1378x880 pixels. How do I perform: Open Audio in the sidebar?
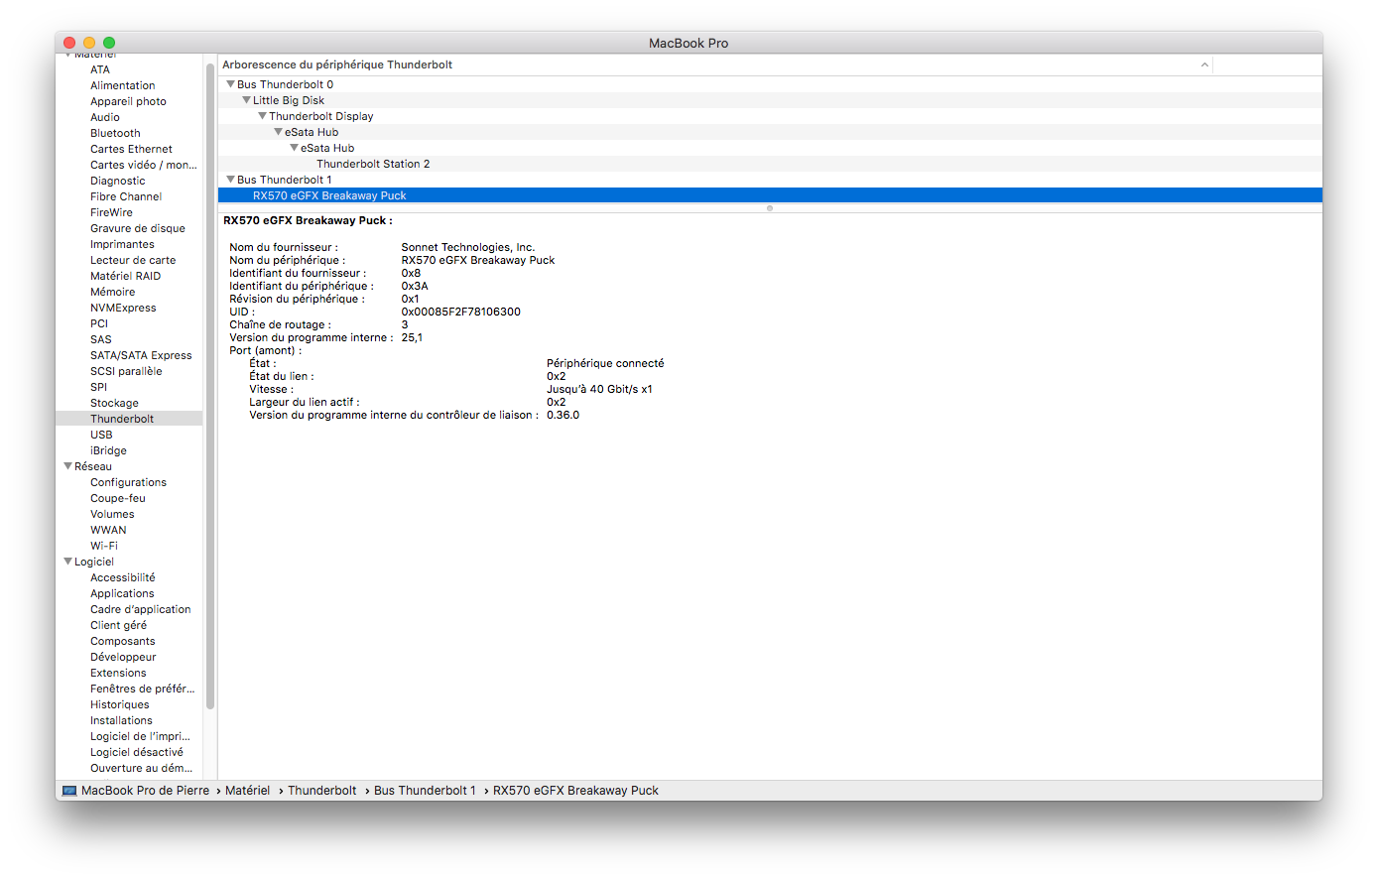pyautogui.click(x=105, y=117)
